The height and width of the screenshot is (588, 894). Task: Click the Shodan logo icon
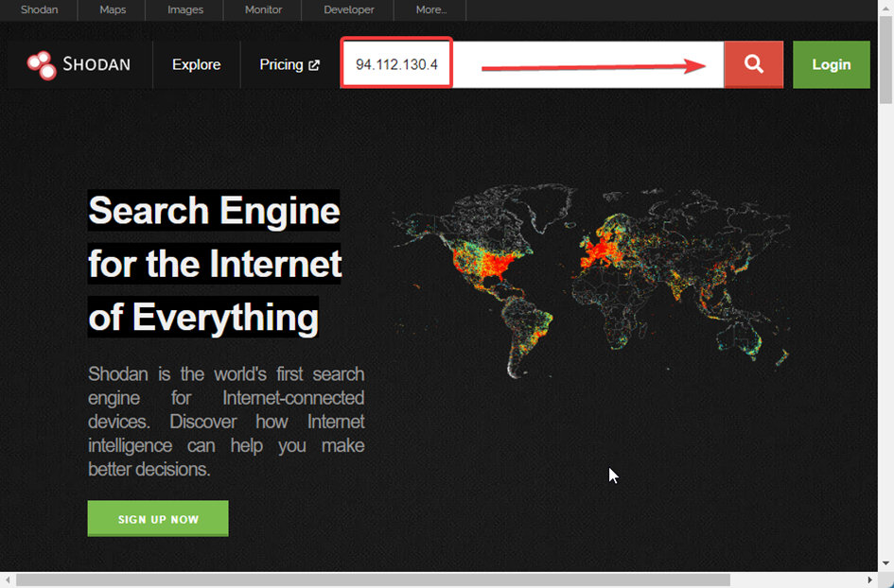click(x=42, y=65)
